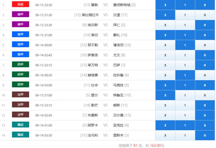Toggle the 1 option in 莱切 row

pyautogui.click(x=185, y=35)
